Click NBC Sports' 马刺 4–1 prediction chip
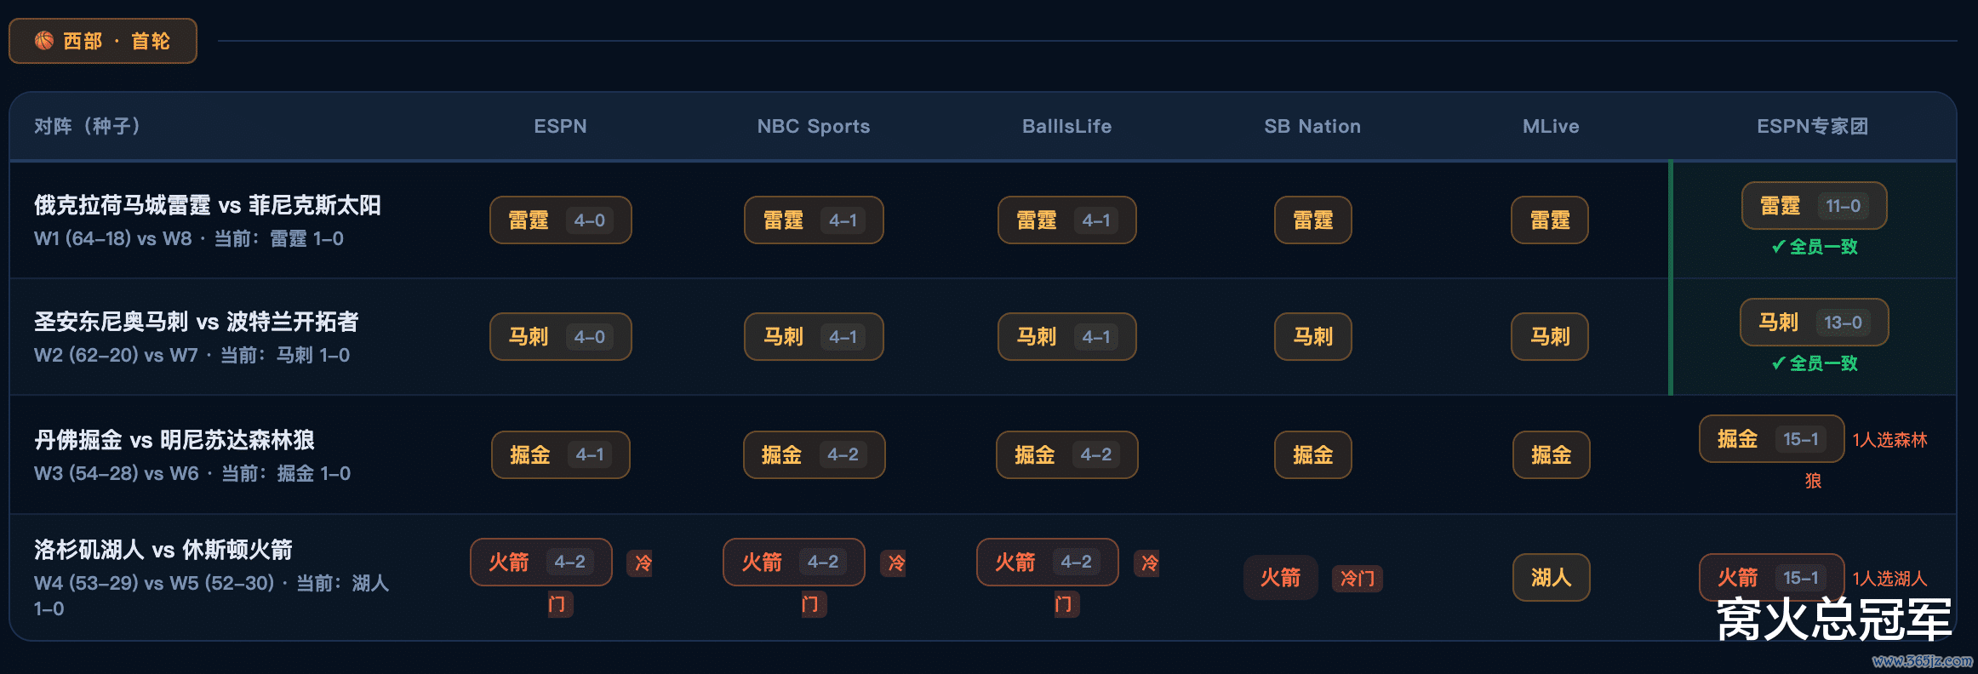1978x674 pixels. click(814, 337)
